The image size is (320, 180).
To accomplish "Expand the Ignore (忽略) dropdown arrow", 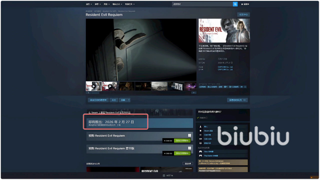I will tap(129, 100).
